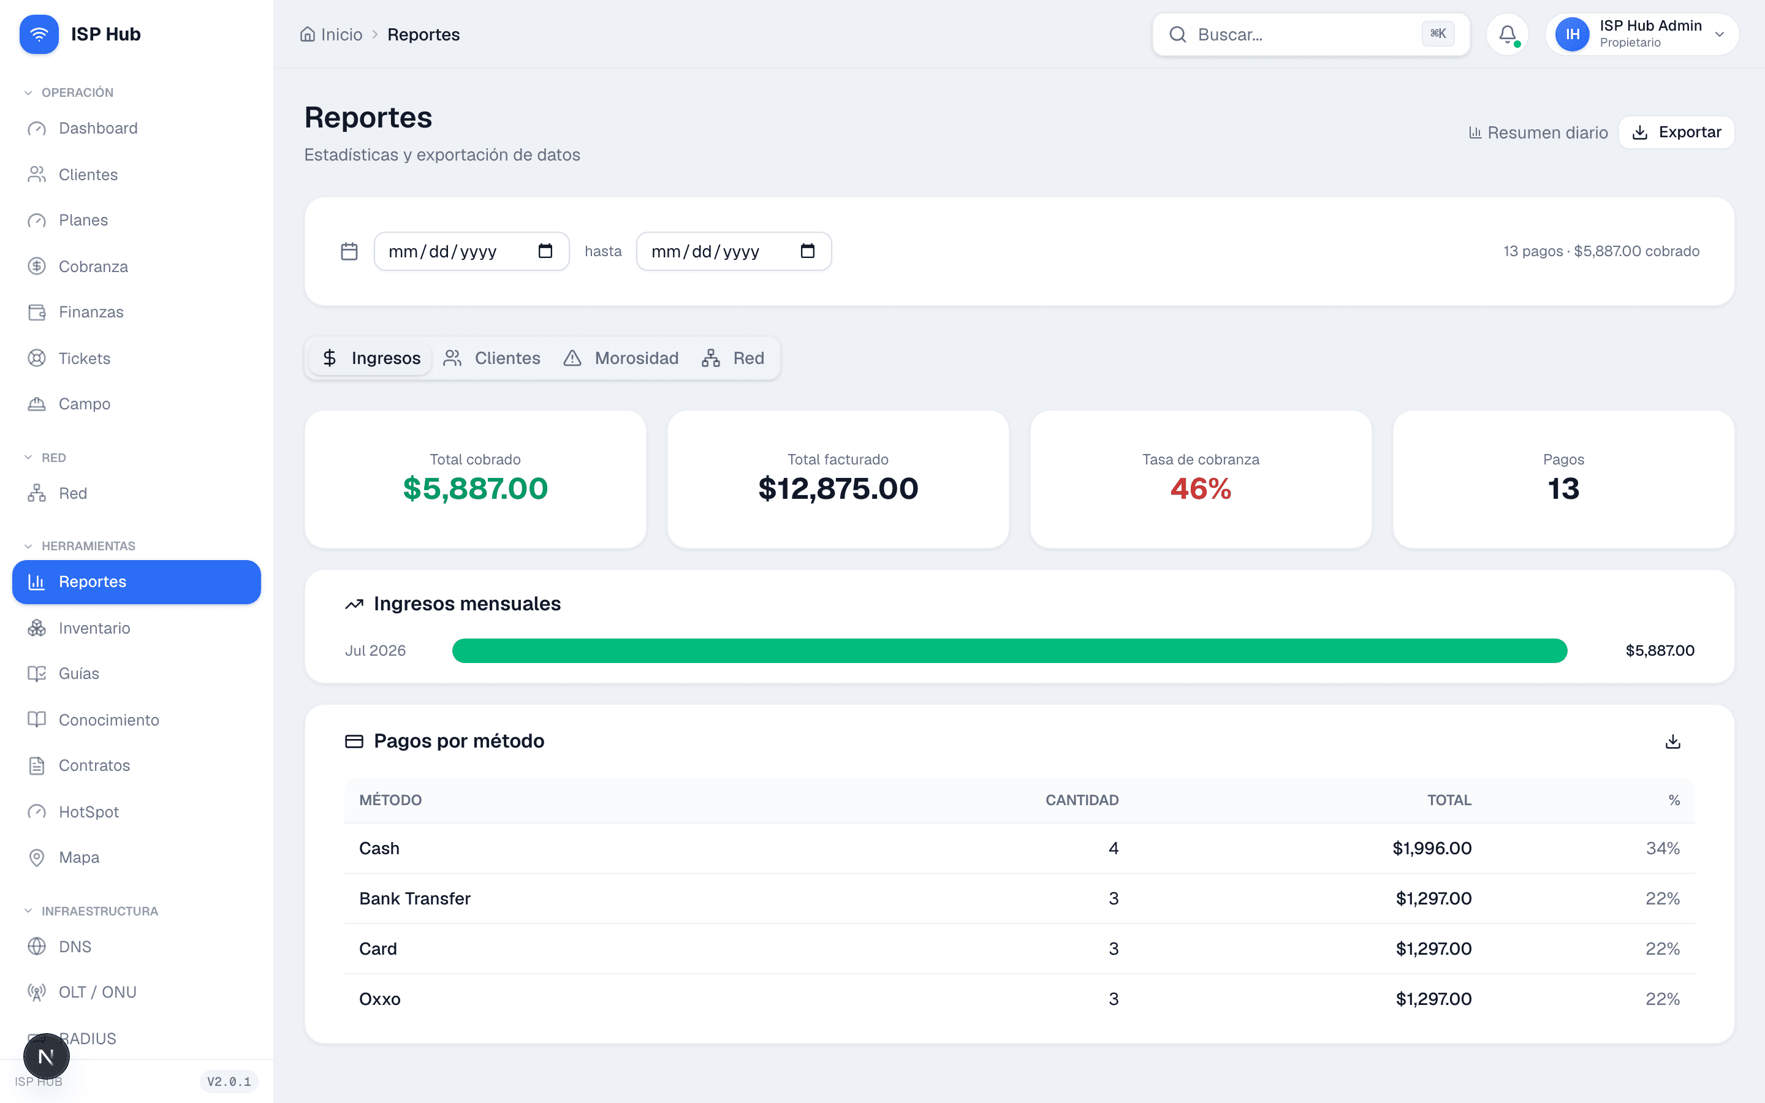Click the Exportar button
The image size is (1765, 1103).
coord(1677,132)
